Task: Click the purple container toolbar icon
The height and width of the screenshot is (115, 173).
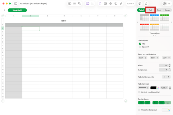Action: coord(100,4)
